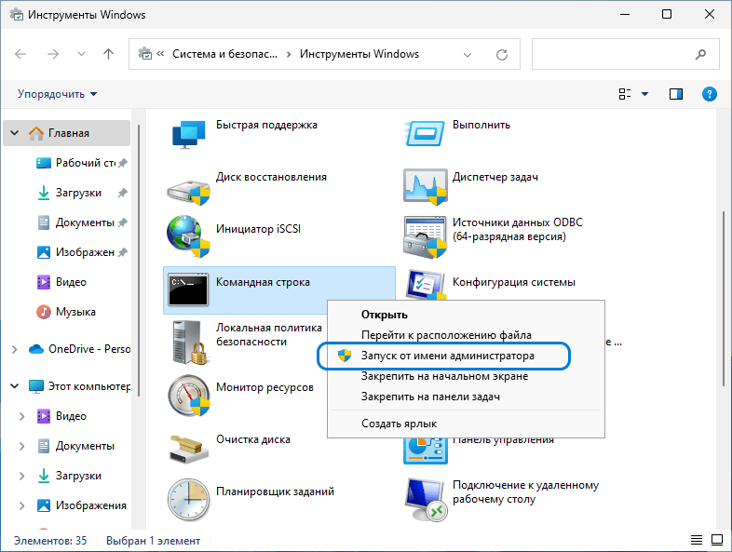Screen dimensions: 732x552
Task: Open the Help question mark button
Action: [709, 94]
